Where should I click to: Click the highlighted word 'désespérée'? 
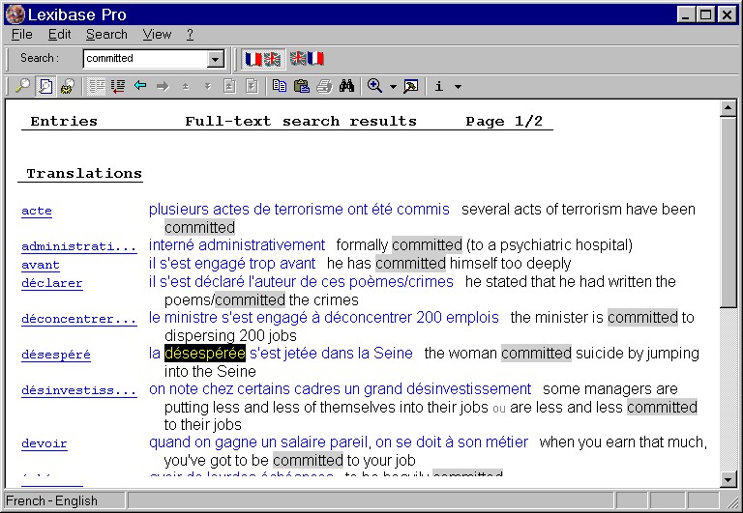pyautogui.click(x=205, y=353)
